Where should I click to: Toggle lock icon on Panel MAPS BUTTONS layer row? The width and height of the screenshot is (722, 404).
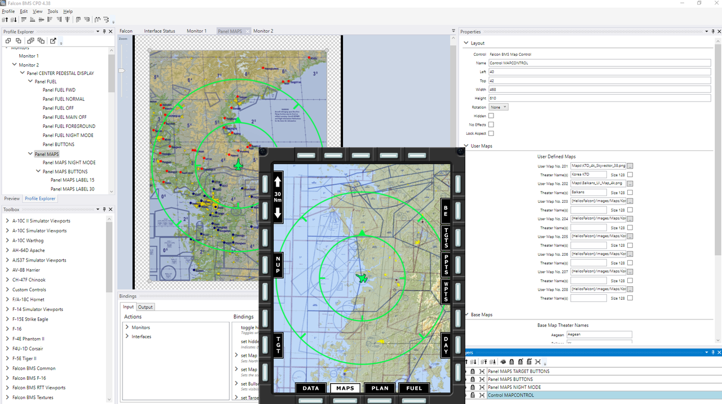click(473, 379)
